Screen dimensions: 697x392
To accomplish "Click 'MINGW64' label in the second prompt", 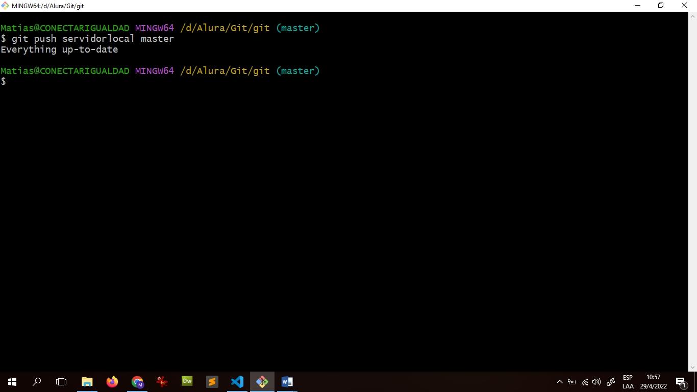I will pos(155,71).
